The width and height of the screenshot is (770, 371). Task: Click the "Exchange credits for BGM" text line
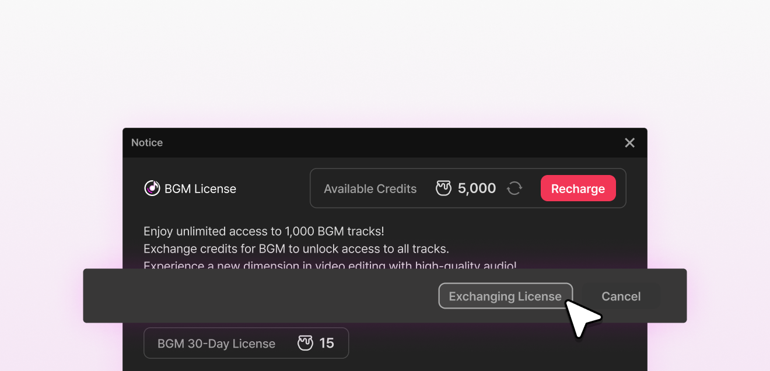(296, 249)
